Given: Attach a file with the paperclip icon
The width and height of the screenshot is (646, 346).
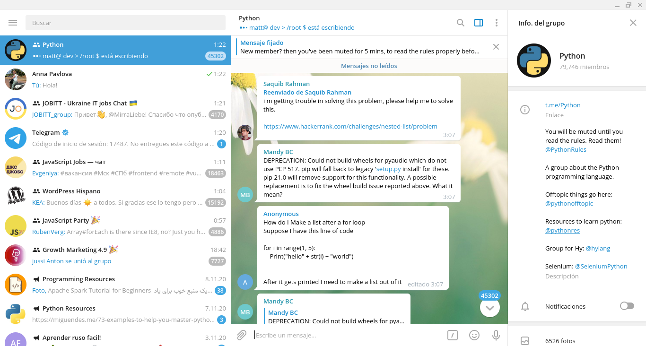Looking at the screenshot, I should [242, 335].
